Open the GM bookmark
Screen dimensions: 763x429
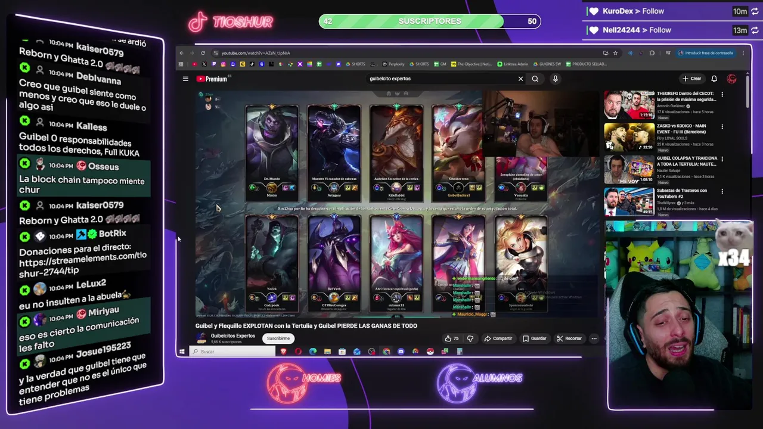click(x=440, y=64)
